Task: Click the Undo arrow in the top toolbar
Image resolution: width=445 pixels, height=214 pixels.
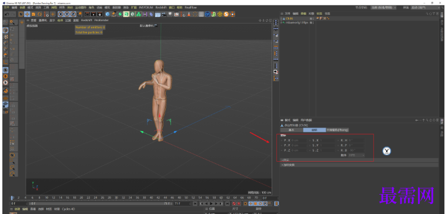Action: 6,14
